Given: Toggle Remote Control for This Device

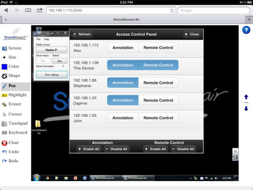Looking at the screenshot, I should click(158, 65).
